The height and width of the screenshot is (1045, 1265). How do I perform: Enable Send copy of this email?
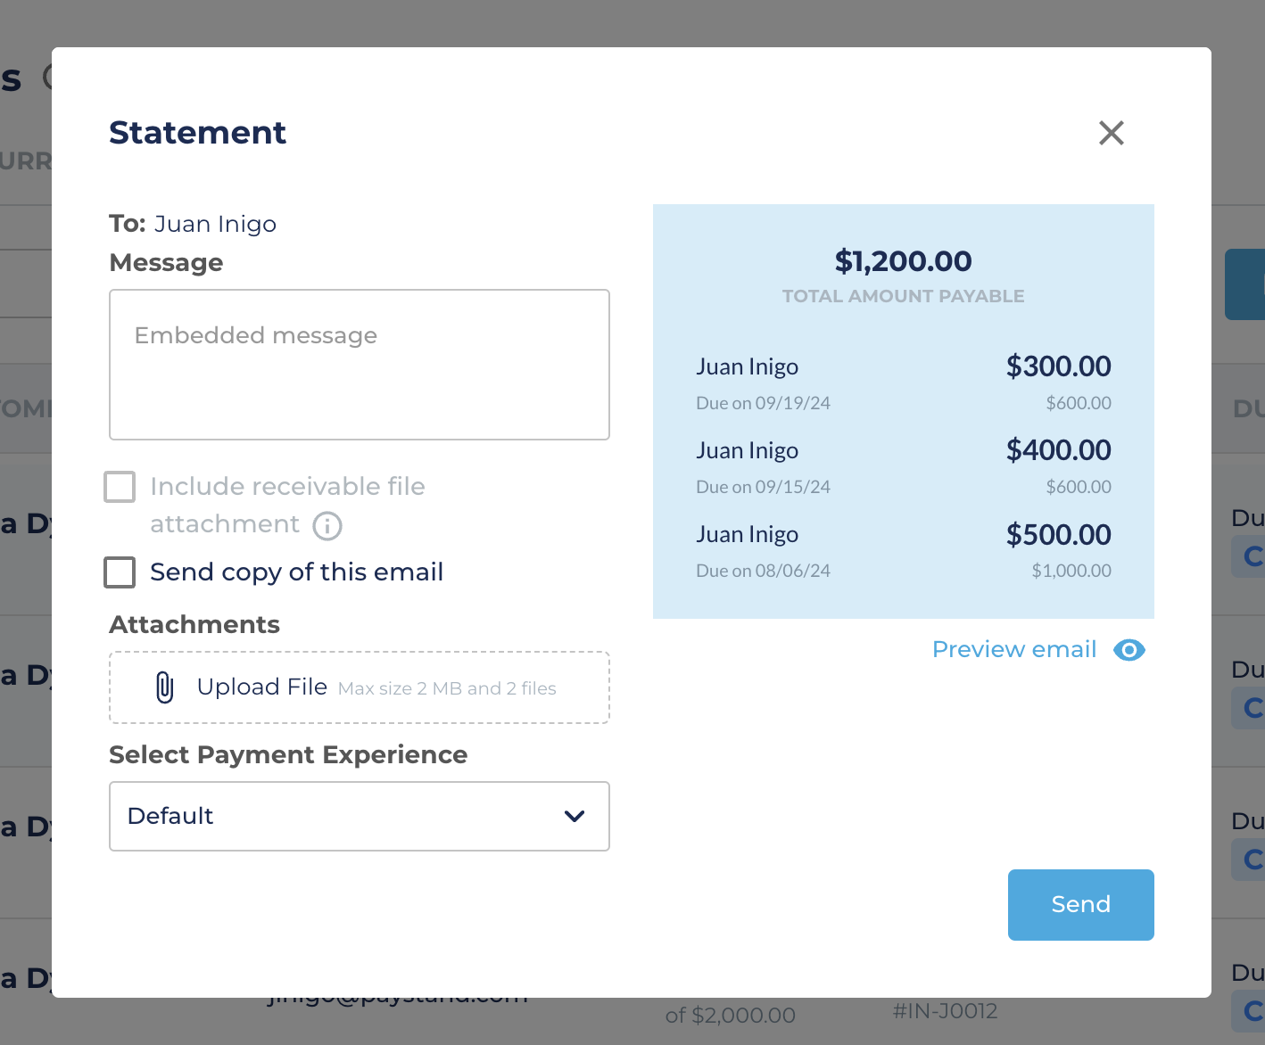[120, 572]
